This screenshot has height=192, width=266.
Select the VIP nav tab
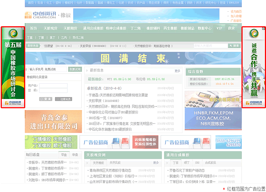coord(219,28)
